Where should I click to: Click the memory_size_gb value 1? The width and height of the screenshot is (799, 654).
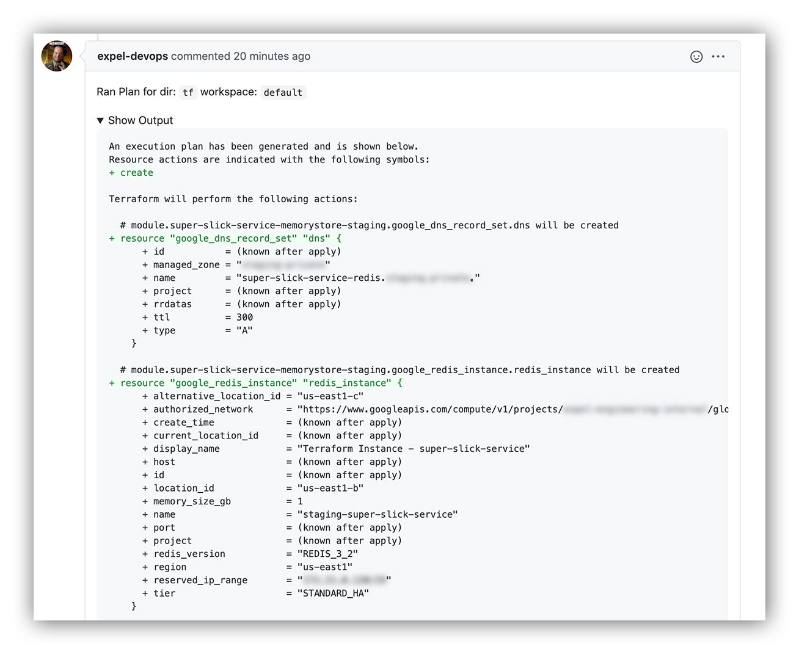pos(300,501)
